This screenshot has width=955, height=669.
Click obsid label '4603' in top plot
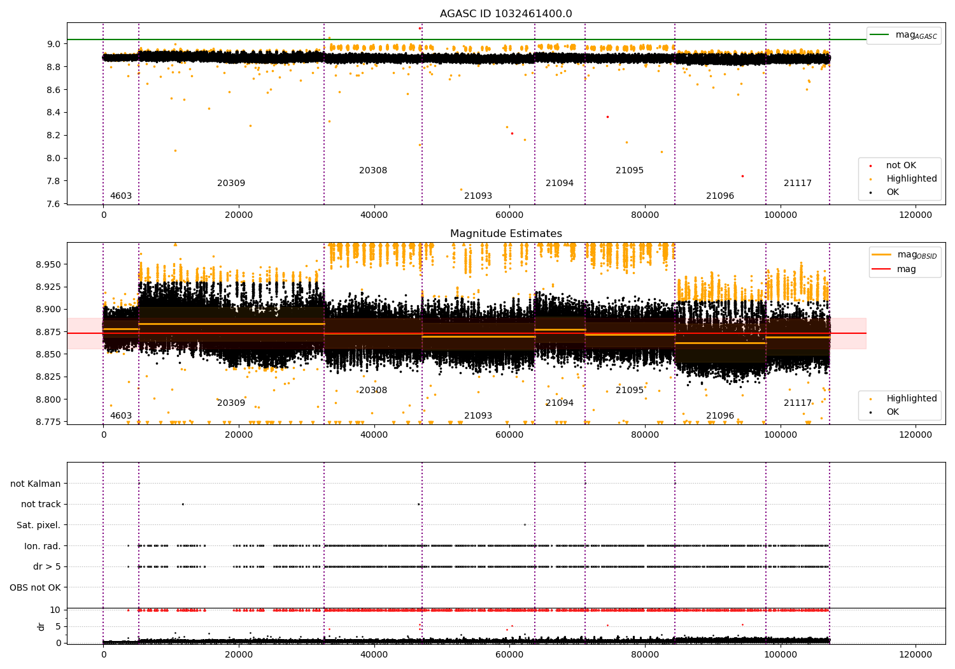[x=121, y=196]
